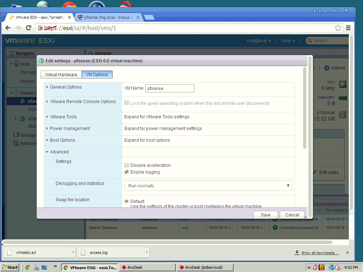Viewport: 363px width, 272px height.
Task: Expand VMware Remote Console Options
Action: tap(47, 102)
